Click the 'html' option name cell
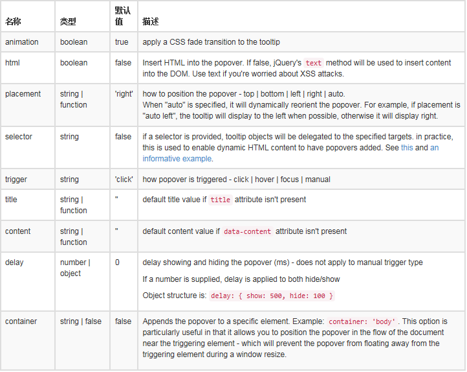The width and height of the screenshot is (467, 372). (x=12, y=63)
